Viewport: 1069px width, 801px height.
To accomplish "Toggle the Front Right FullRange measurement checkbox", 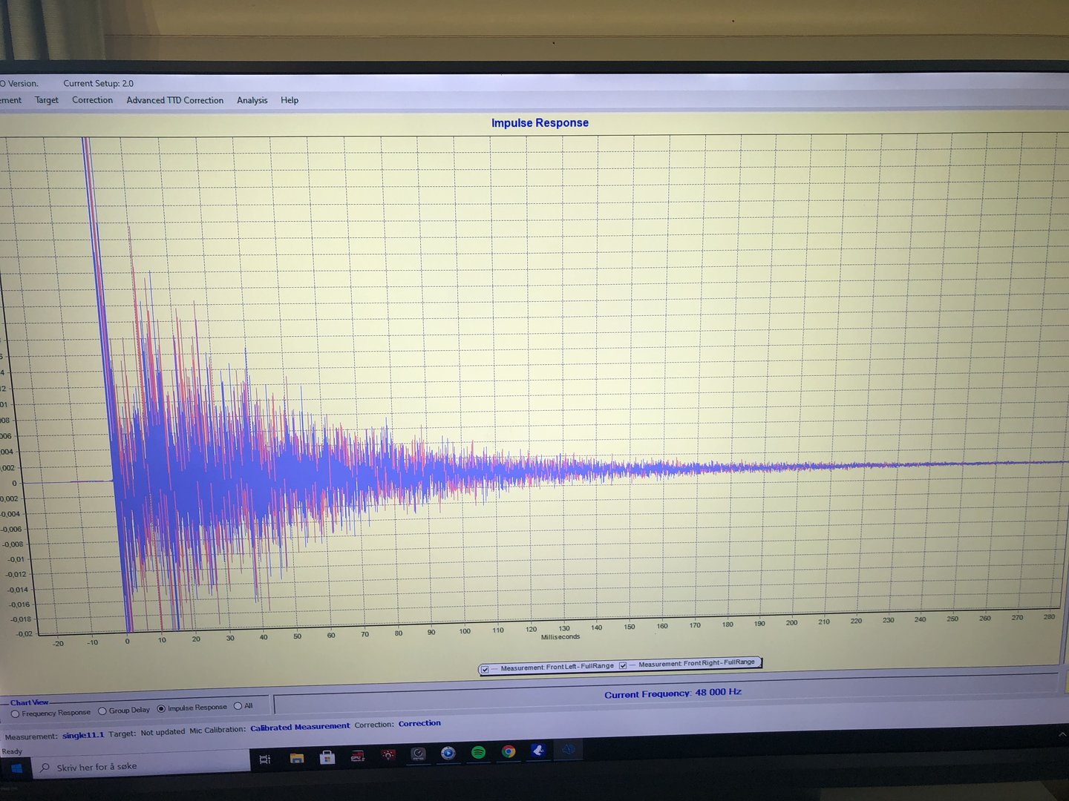I will [623, 665].
